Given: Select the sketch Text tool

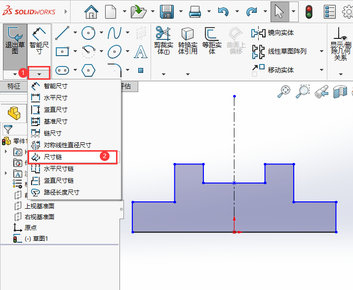Looking at the screenshot, I should 141,52.
